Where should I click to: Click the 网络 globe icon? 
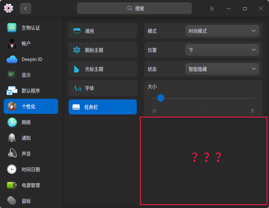tap(12, 122)
